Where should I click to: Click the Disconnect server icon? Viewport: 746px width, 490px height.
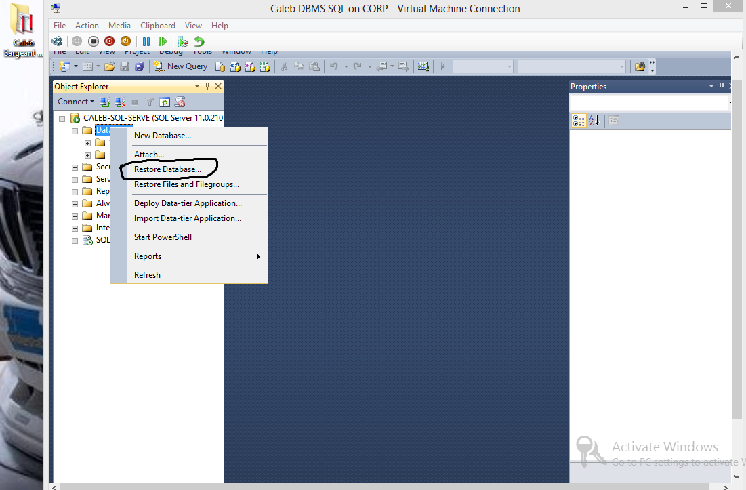tap(121, 102)
